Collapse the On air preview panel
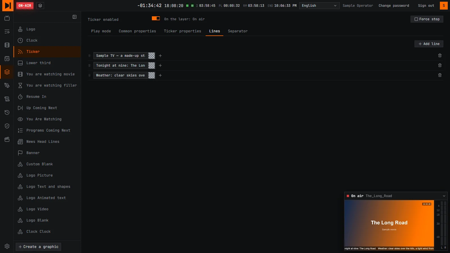This screenshot has width=450, height=253. pyautogui.click(x=444, y=196)
